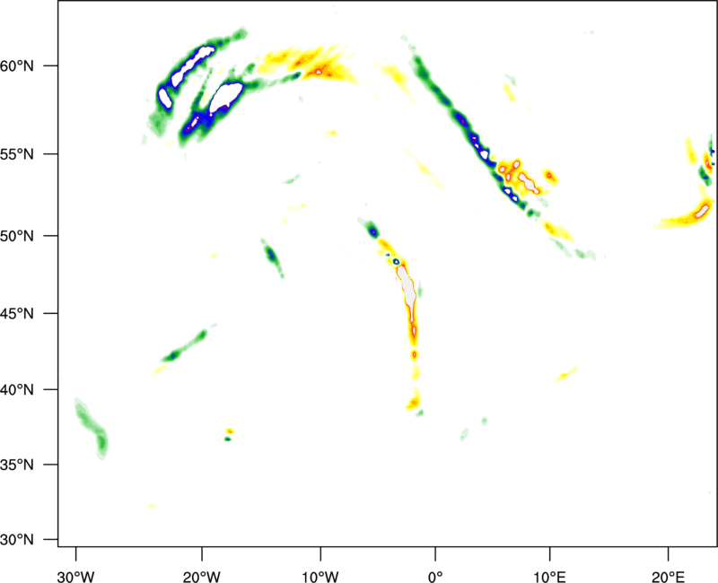Click the 20°E longitude label
Image resolution: width=718 pixels, height=583 pixels.
[x=669, y=574]
